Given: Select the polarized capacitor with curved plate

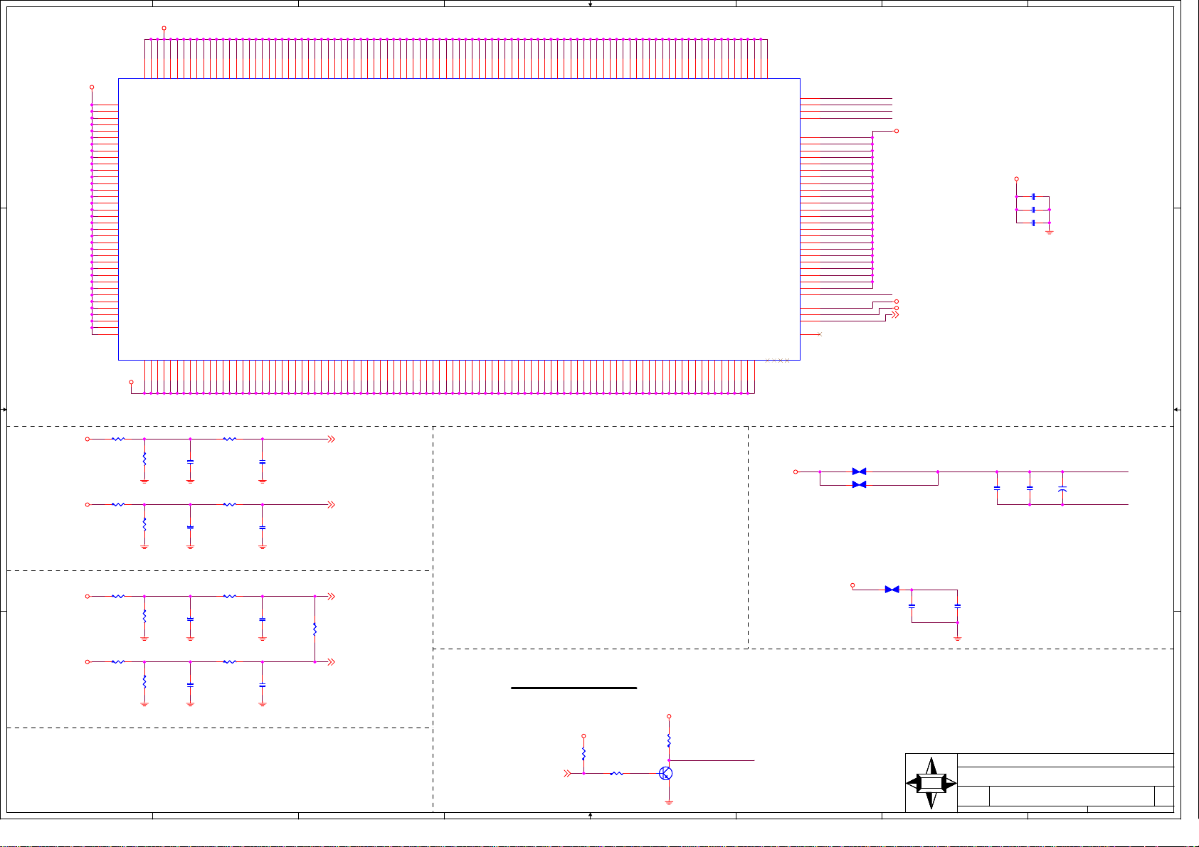Looking at the screenshot, I should coord(1062,489).
